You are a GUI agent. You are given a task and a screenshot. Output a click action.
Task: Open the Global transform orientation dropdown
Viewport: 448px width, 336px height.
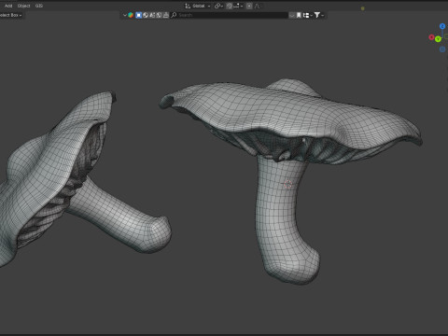click(198, 6)
